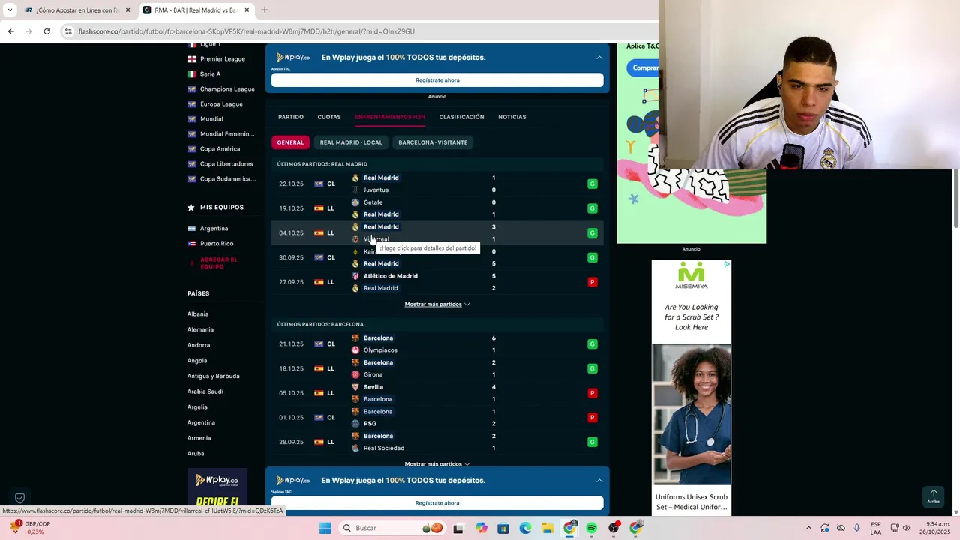Open Windows Start menu

325,528
